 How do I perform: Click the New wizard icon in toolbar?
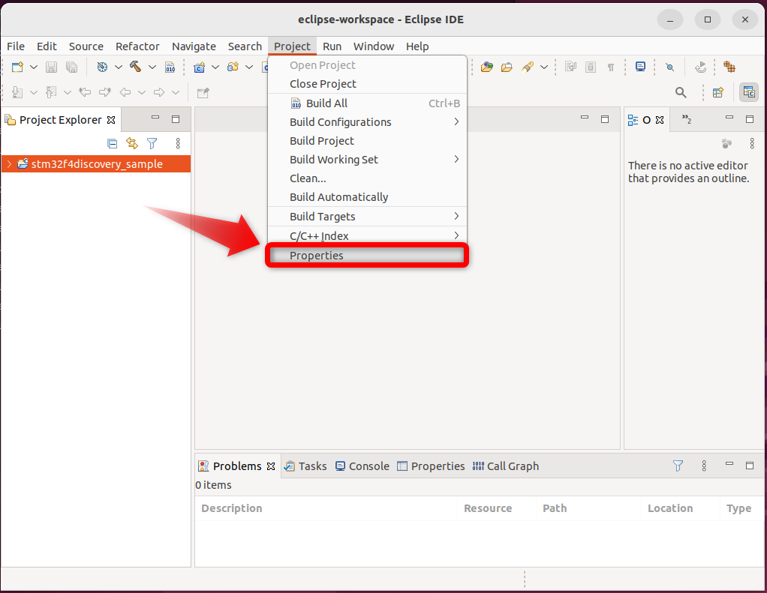[17, 67]
